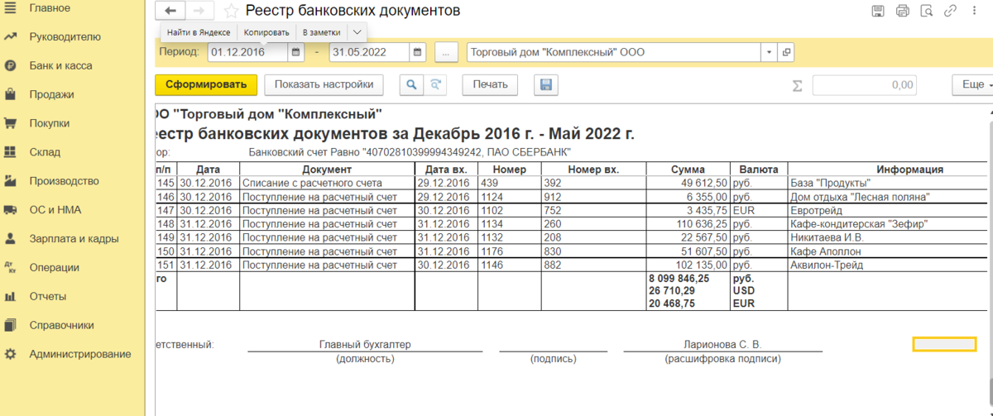Go back with the left arrow button
This screenshot has width=993, height=416.
coord(170,12)
